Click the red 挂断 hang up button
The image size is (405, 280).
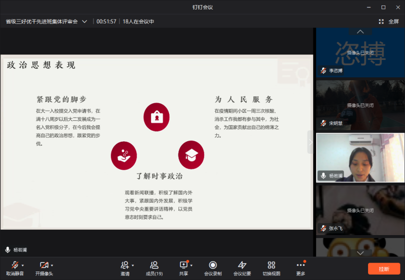(384, 269)
